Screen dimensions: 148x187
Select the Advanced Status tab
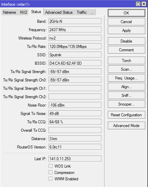[x=59, y=12]
